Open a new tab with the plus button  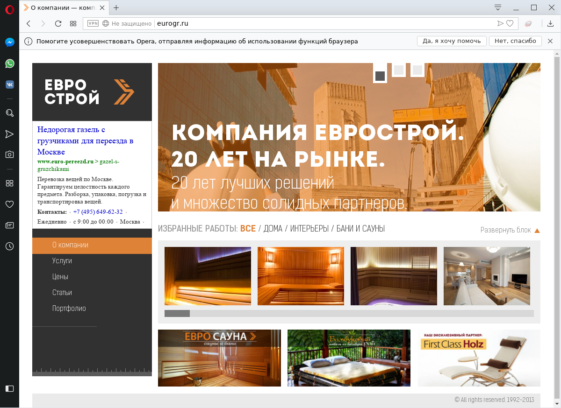coord(116,7)
